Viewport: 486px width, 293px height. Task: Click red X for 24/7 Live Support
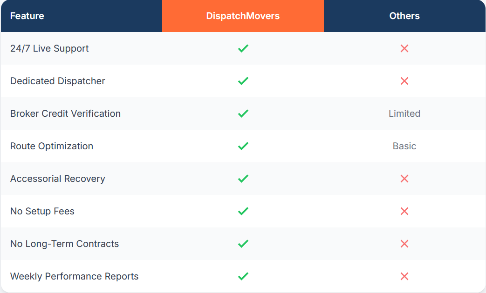click(404, 48)
